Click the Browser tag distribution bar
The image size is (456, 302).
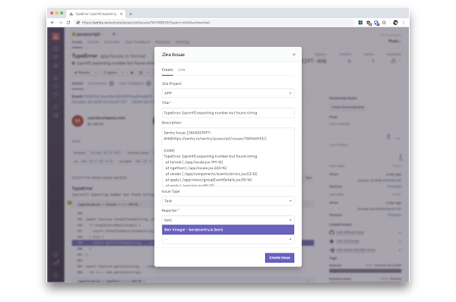(x=366, y=271)
